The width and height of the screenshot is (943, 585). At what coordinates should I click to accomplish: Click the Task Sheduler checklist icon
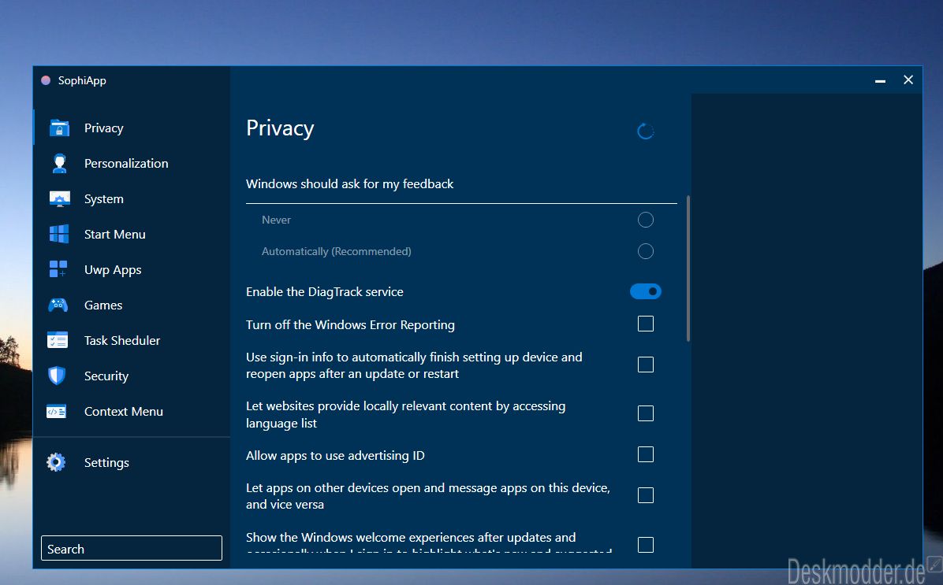click(58, 341)
